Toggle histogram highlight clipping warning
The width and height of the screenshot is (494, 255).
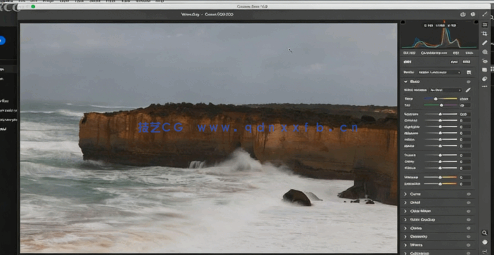pyautogui.click(x=476, y=22)
